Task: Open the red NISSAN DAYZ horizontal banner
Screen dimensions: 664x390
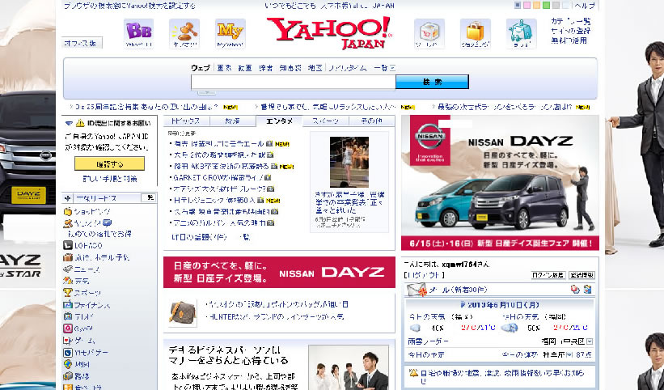Action: point(279,273)
